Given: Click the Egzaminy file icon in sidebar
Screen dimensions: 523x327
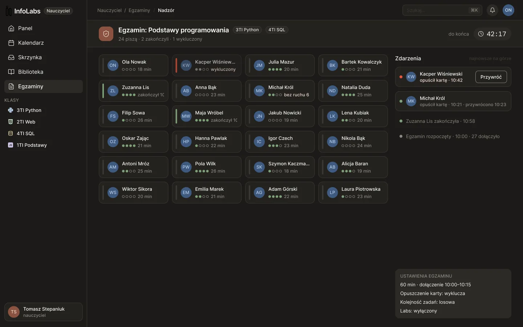Looking at the screenshot, I should 11,86.
